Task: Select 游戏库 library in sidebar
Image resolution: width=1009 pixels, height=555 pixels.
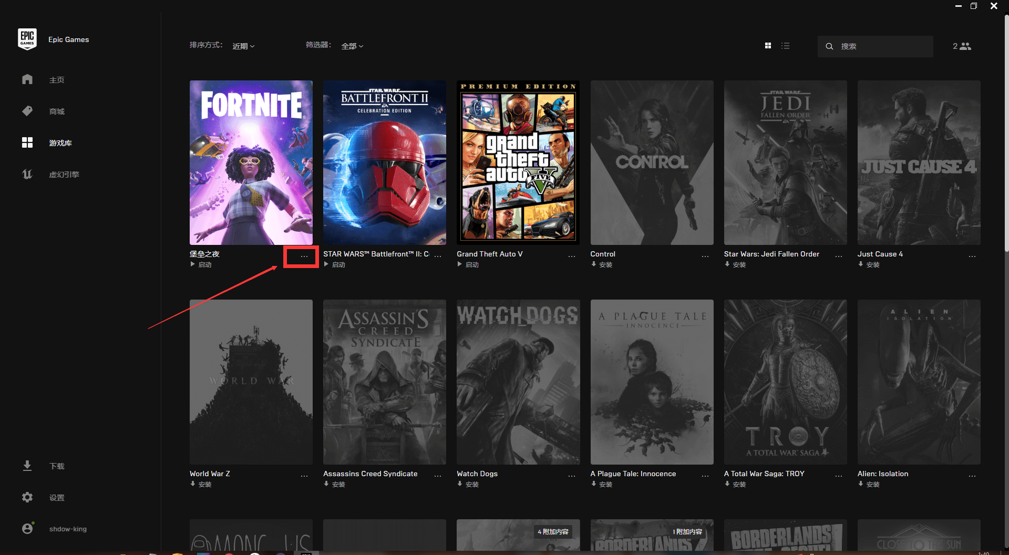Action: [x=60, y=143]
